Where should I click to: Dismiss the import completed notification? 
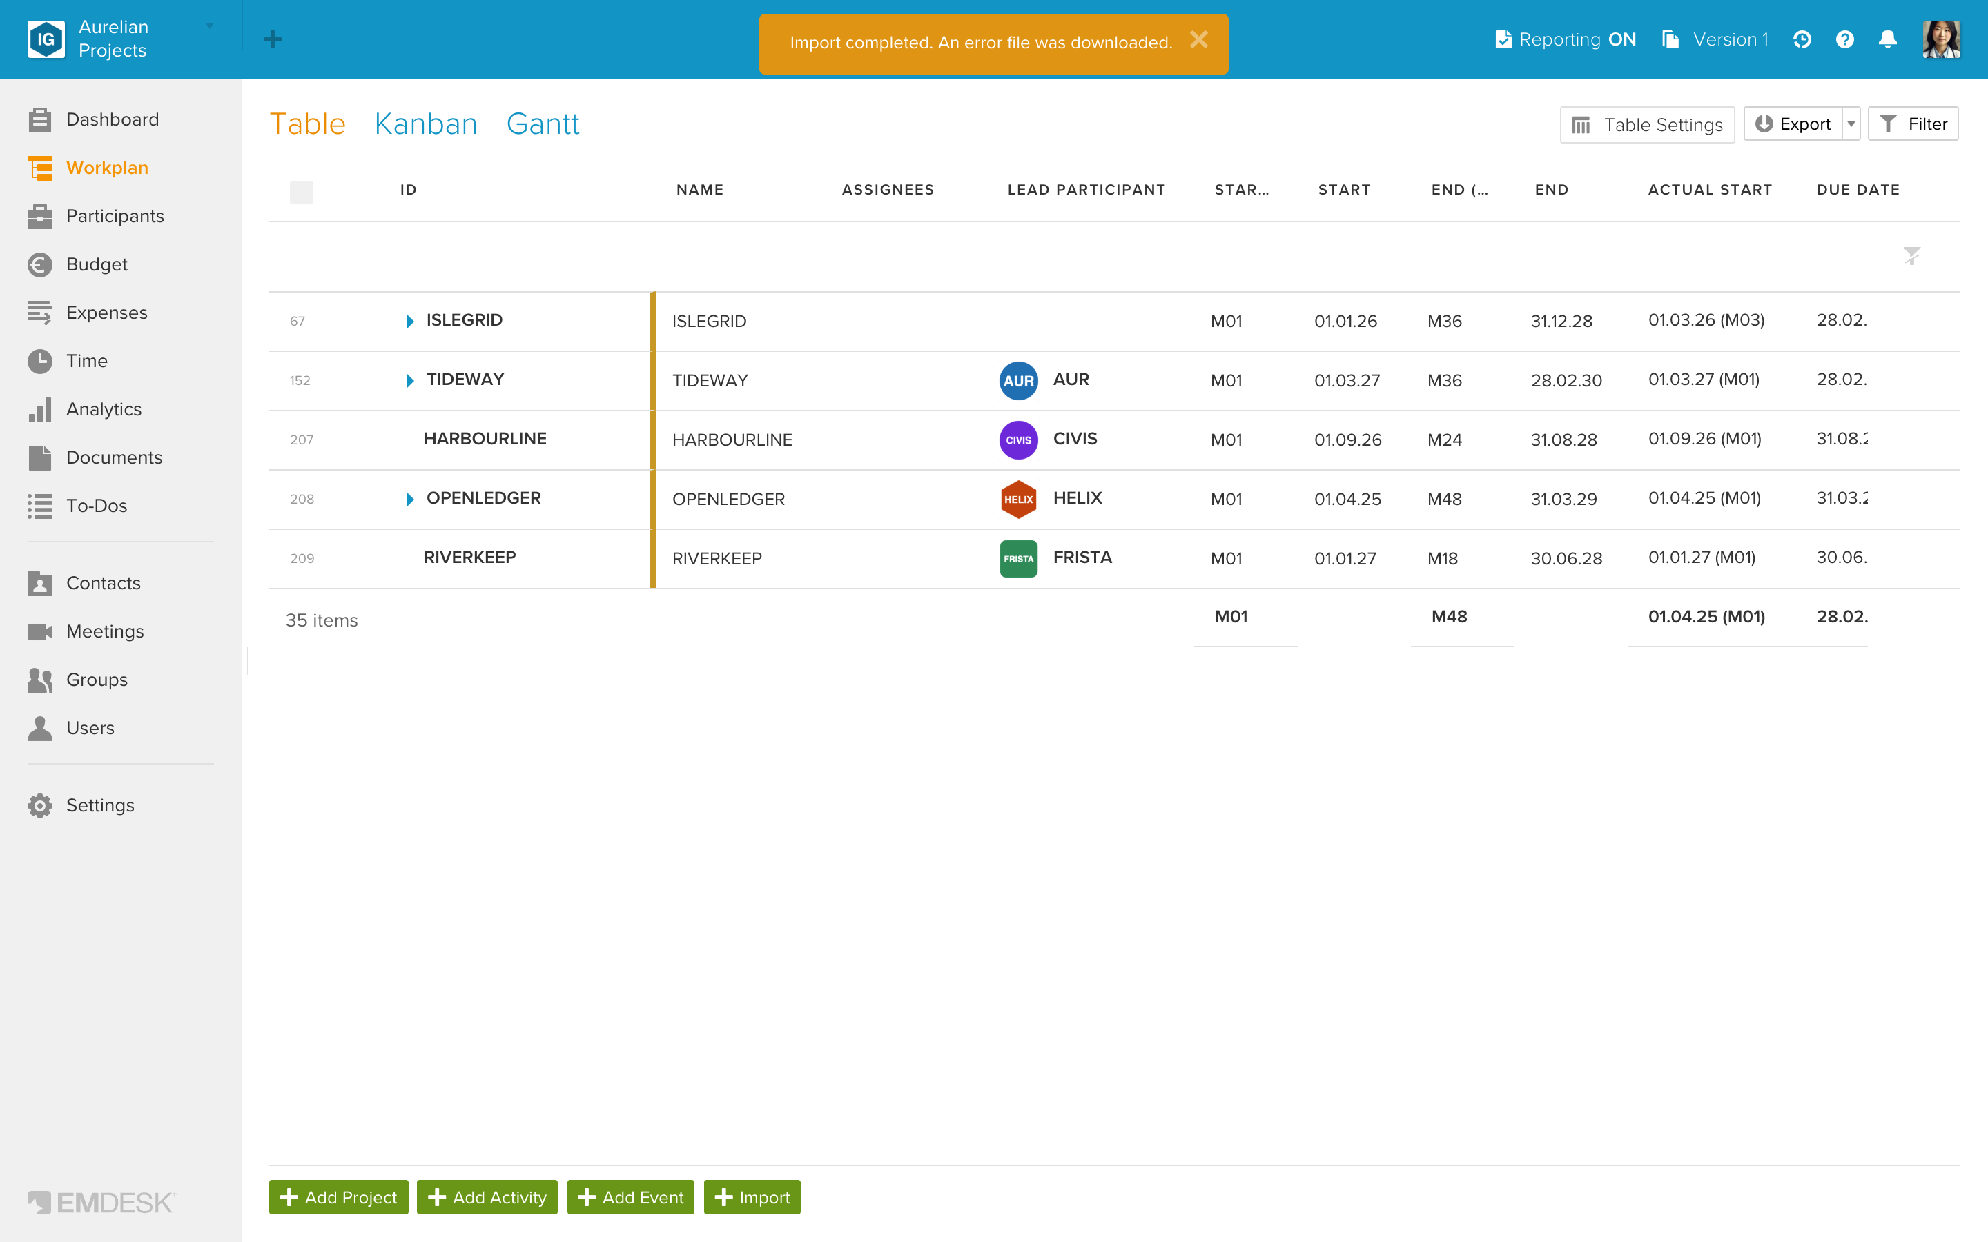1198,39
